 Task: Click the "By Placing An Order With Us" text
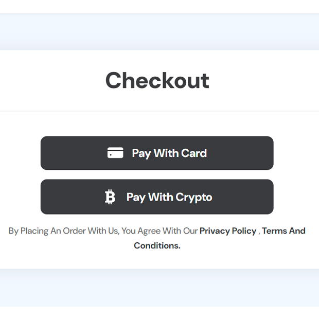coord(63,231)
